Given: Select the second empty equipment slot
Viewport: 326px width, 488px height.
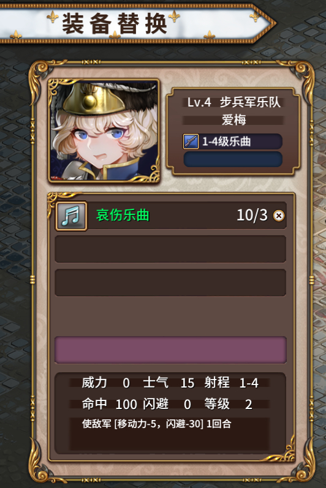Looking at the screenshot, I should click(170, 249).
